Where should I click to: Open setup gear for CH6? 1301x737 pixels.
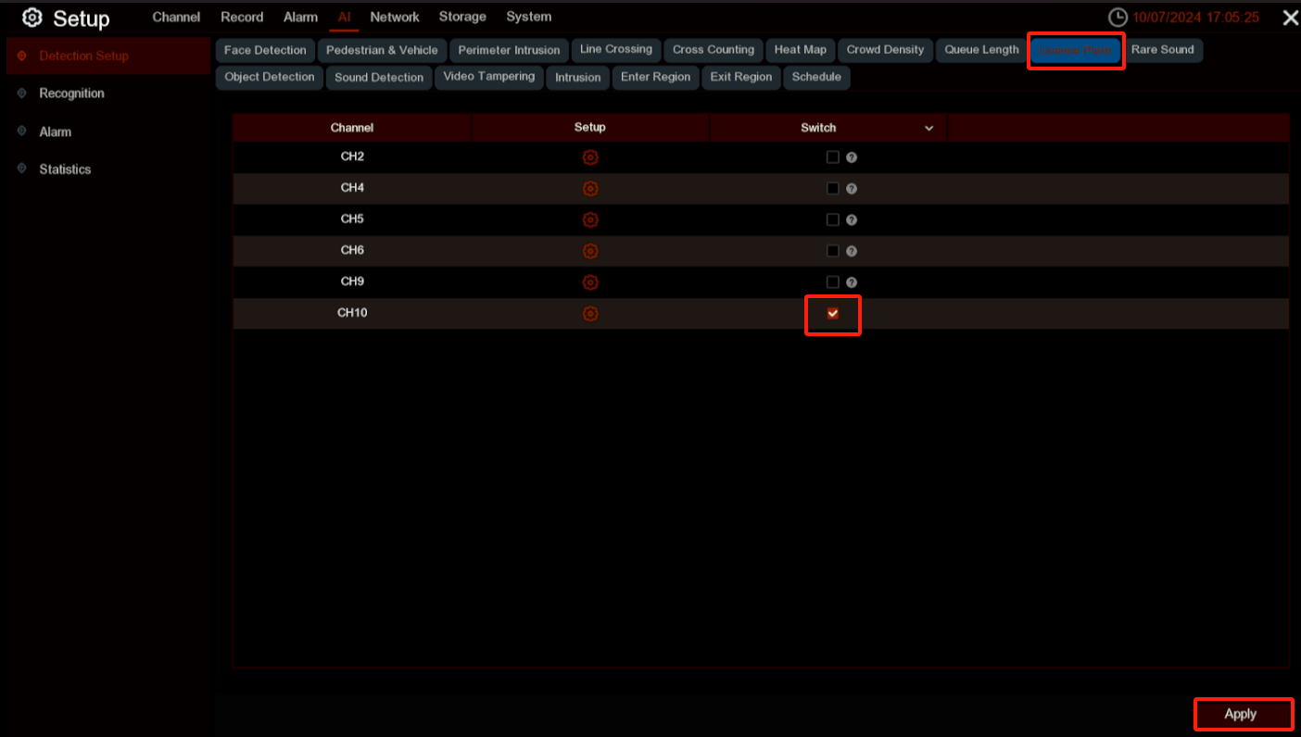click(590, 251)
